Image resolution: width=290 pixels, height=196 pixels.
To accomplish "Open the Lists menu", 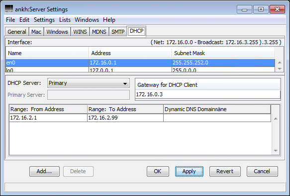I will click(x=65, y=20).
